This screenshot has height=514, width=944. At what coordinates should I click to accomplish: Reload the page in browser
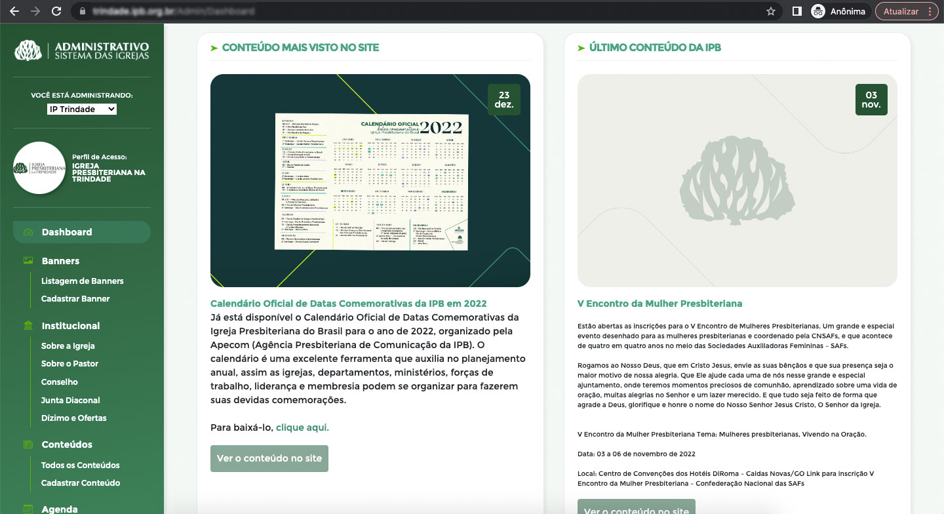click(56, 11)
